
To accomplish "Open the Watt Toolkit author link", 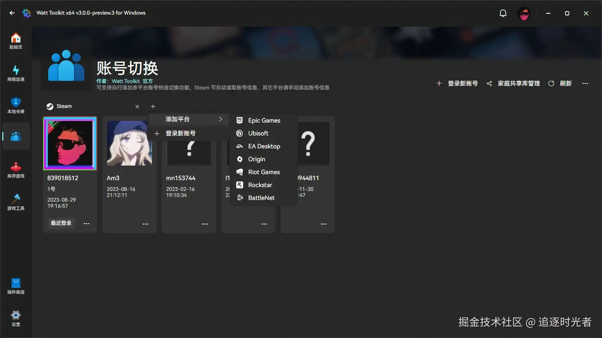I will [x=126, y=81].
